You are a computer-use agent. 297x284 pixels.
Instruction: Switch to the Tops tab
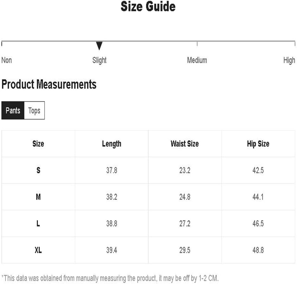(x=35, y=110)
